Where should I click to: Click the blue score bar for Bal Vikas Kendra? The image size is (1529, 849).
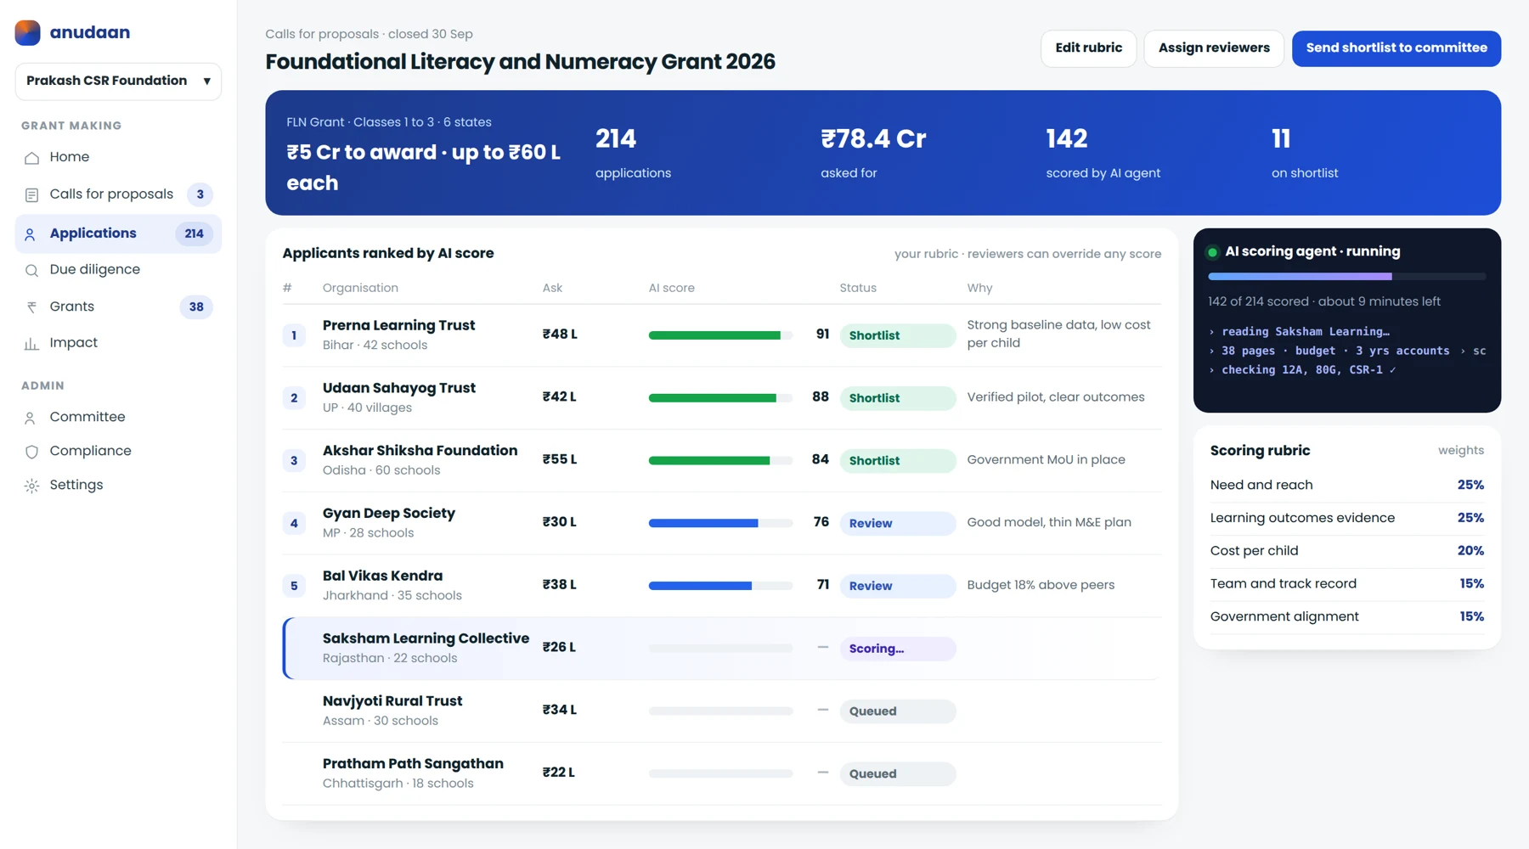(x=720, y=586)
